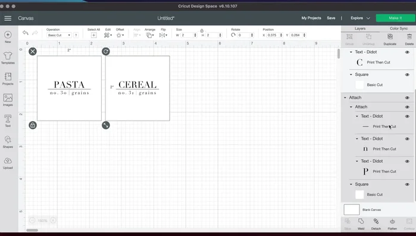The height and width of the screenshot is (236, 416).
Task: Undo the last action
Action: tap(26, 33)
